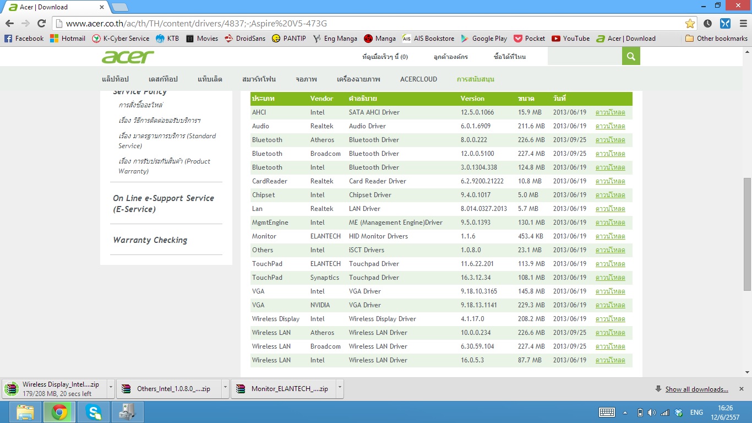Screen dimensions: 752x423
Task: Open the AIS Bookstore bookmark
Action: [428, 39]
